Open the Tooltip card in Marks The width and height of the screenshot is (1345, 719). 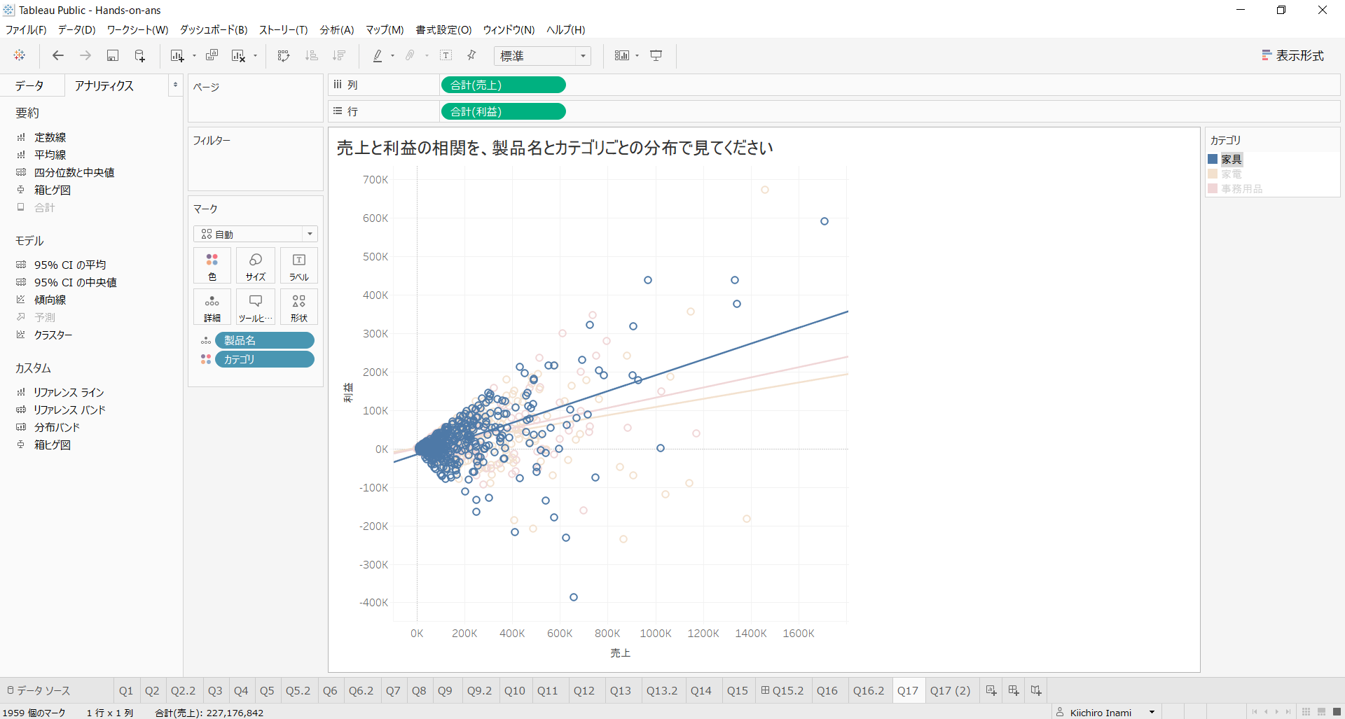coord(256,307)
